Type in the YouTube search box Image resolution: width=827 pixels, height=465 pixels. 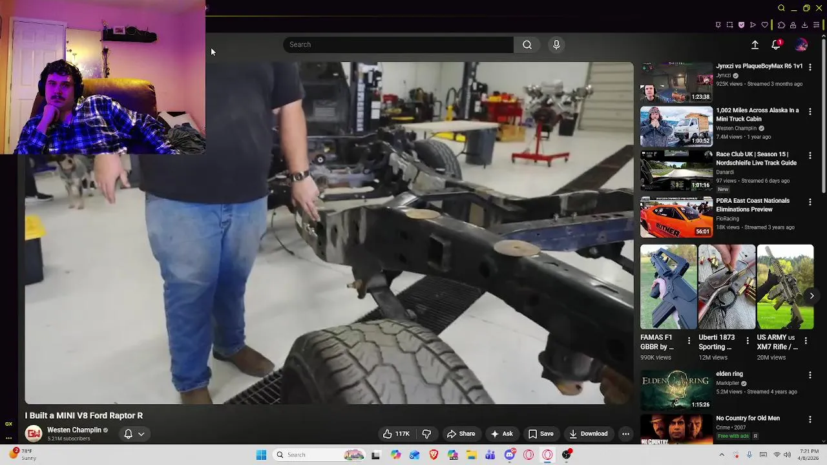pyautogui.click(x=399, y=45)
